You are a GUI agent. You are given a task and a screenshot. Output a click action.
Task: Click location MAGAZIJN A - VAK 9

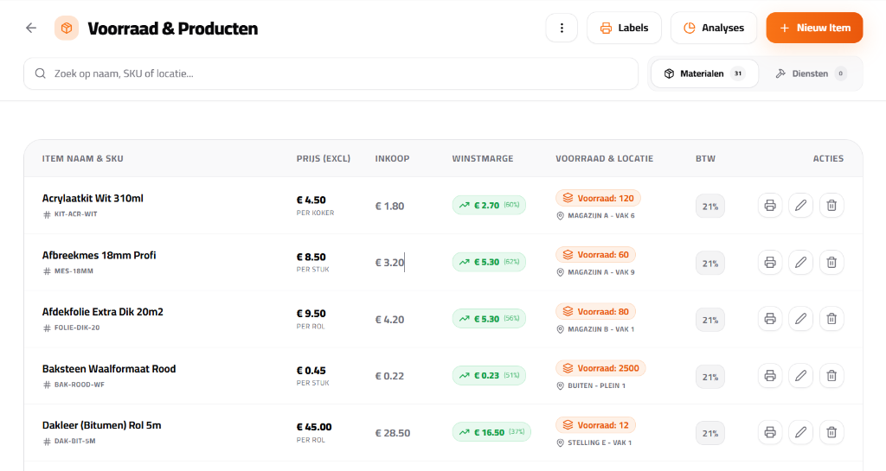(x=601, y=272)
